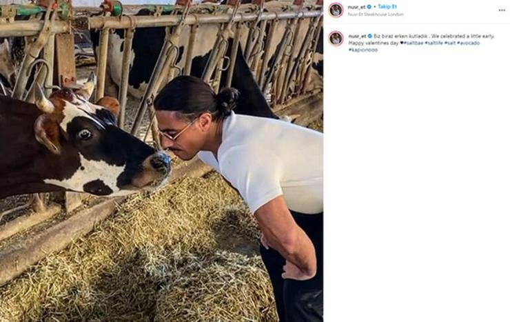
Task: Click the empty comments area below caption
Action: click(416, 185)
